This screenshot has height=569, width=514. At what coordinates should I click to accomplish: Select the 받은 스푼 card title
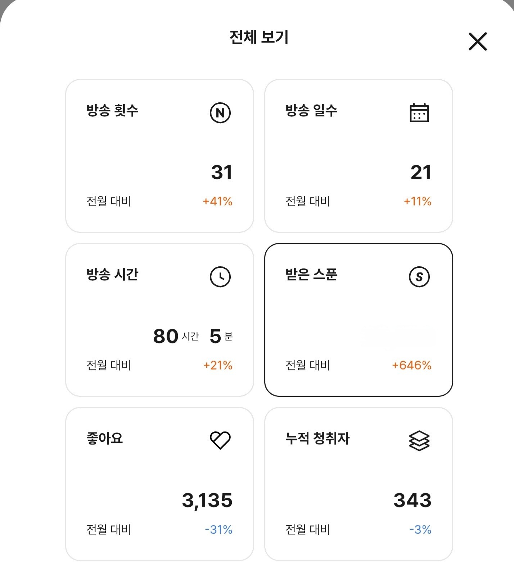coord(311,274)
